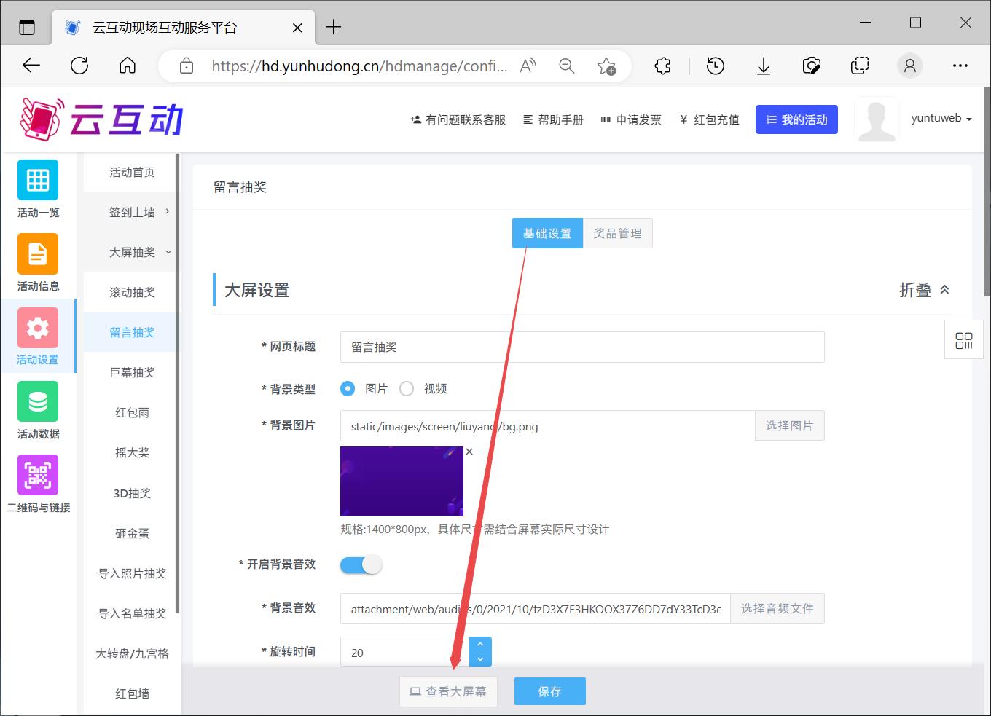This screenshot has width=991, height=716.
Task: Open the 二维码与链接 QR icon
Action: click(38, 475)
